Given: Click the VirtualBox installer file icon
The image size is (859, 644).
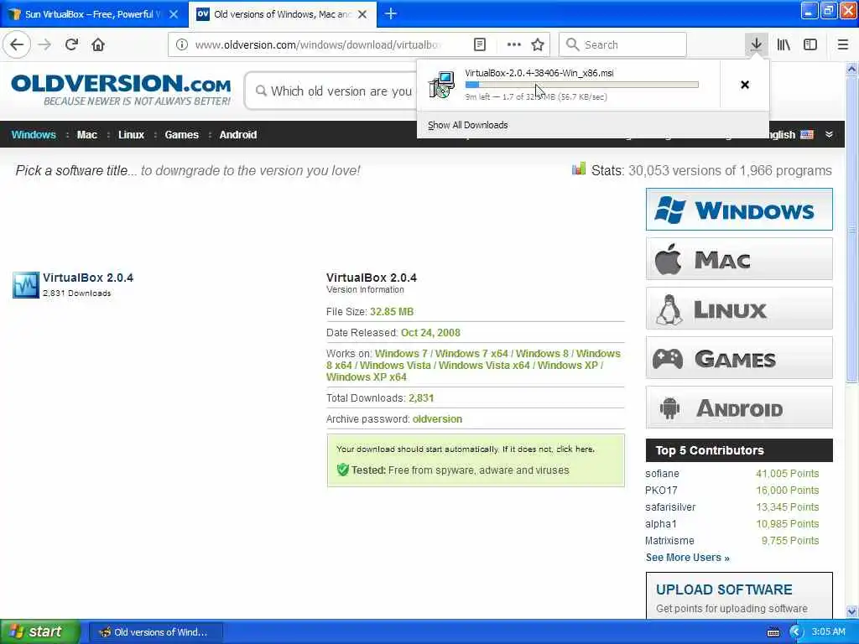Looking at the screenshot, I should 441,85.
